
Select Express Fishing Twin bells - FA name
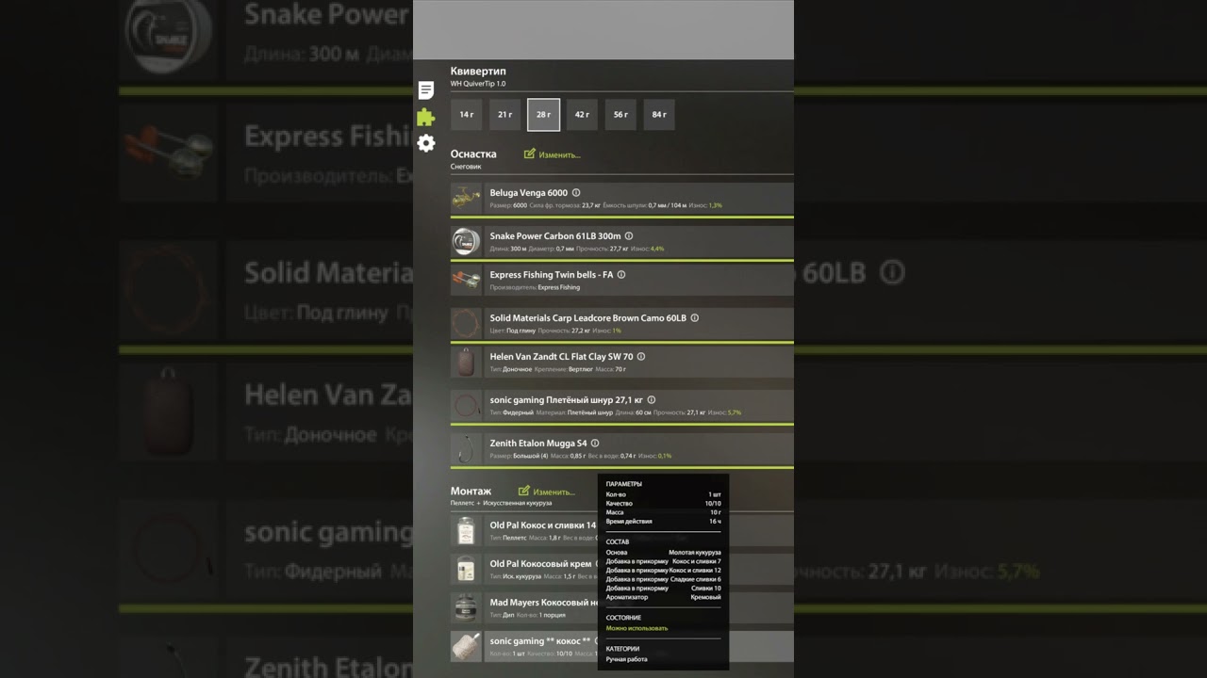[x=552, y=275]
